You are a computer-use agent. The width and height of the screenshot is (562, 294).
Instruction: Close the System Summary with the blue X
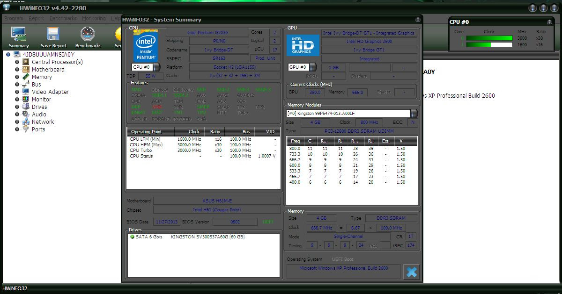point(411,272)
